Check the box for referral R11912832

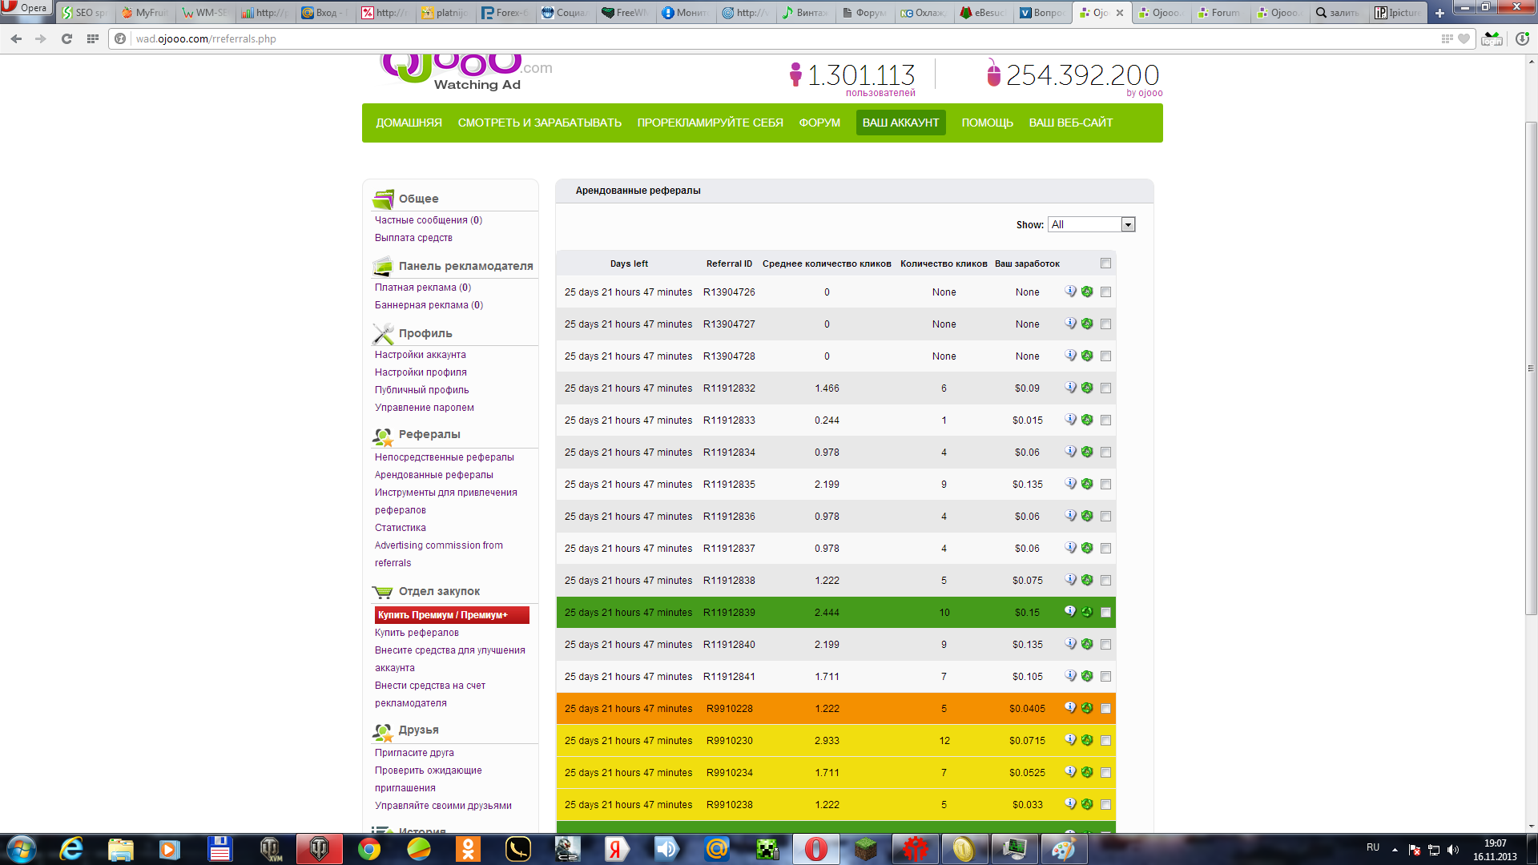(1106, 388)
